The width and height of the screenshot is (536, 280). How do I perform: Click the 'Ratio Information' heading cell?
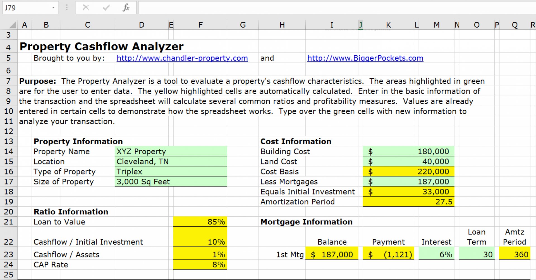click(x=71, y=212)
